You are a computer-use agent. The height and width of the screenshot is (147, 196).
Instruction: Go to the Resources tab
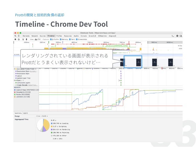click(68, 36)
